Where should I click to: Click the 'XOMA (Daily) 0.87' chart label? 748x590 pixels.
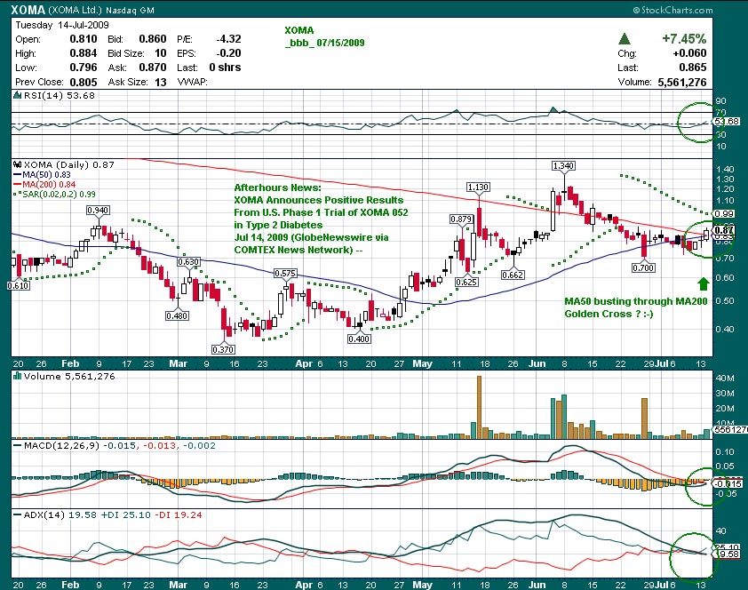coord(69,164)
